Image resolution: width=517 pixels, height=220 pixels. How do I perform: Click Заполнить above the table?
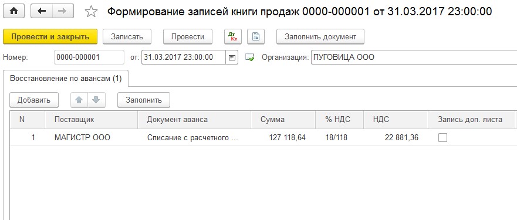pyautogui.click(x=144, y=100)
